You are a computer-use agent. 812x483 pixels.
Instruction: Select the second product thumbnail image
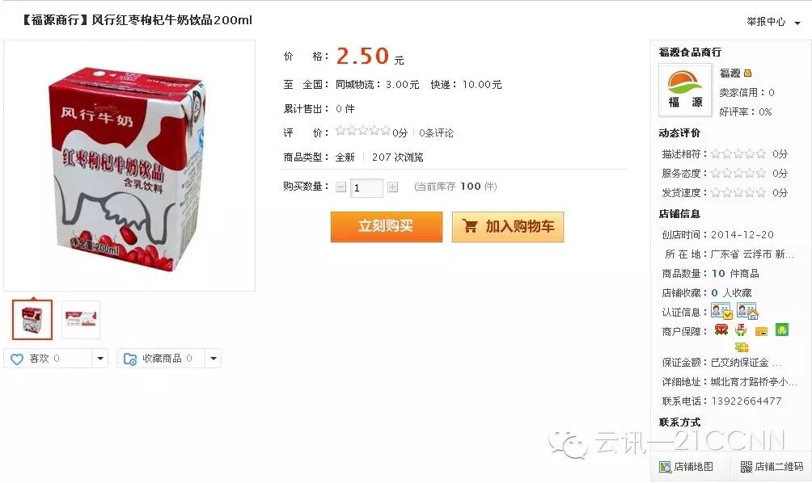[x=81, y=320]
